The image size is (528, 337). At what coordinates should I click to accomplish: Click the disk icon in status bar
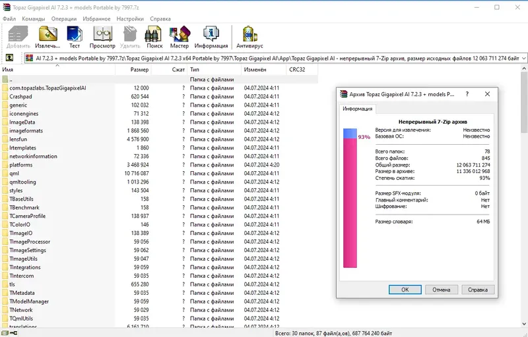pyautogui.click(x=5, y=333)
